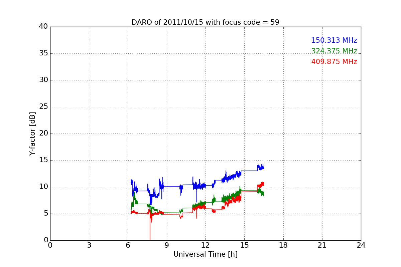This screenshot has width=401, height=267.
Task: Click the x-axis tick label 24
Action: 361,245
